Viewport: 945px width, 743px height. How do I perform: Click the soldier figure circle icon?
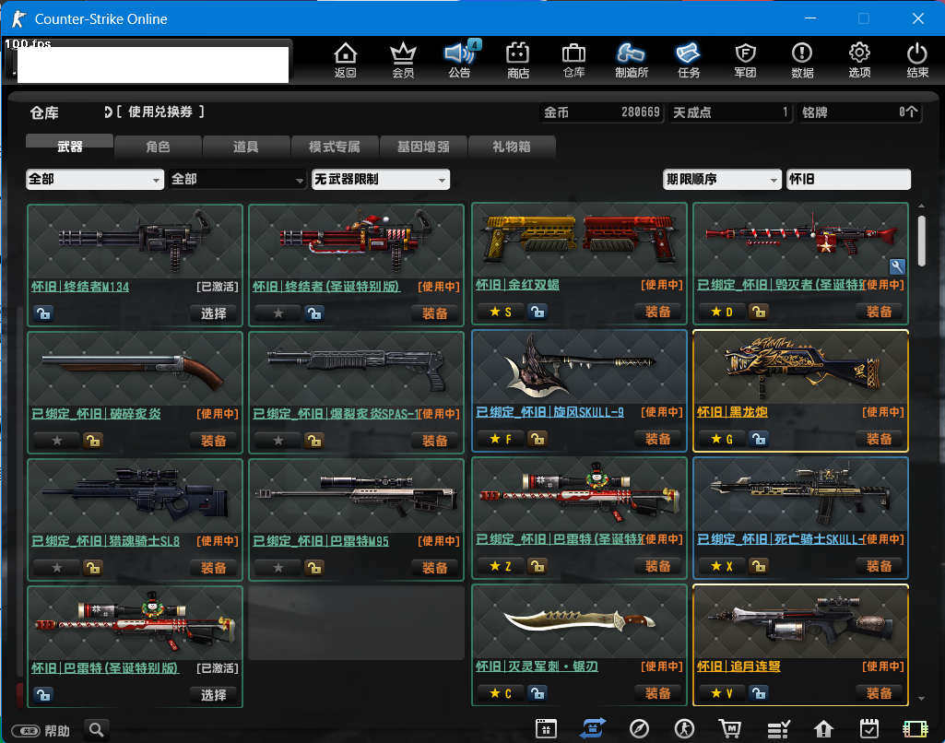pos(684,728)
